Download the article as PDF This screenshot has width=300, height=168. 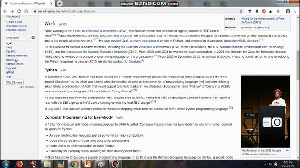point(17,26)
